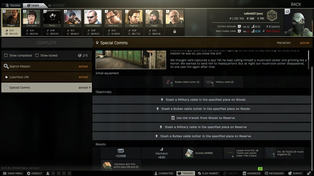Screen dimensions: 314x176
Task: Click the Military cable item icon
Action: pos(209,82)
